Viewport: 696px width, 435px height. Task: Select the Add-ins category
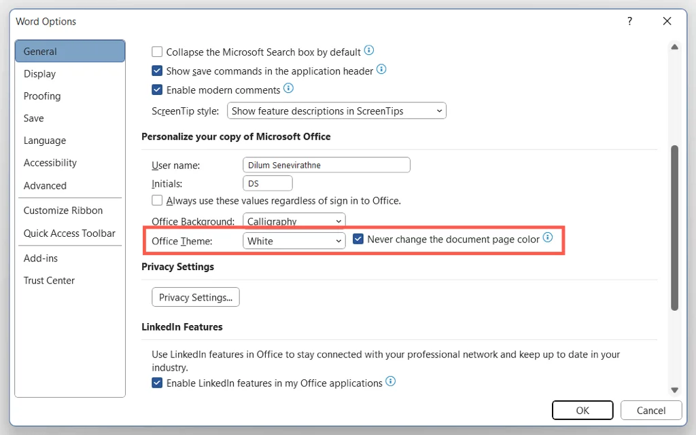tap(70, 259)
